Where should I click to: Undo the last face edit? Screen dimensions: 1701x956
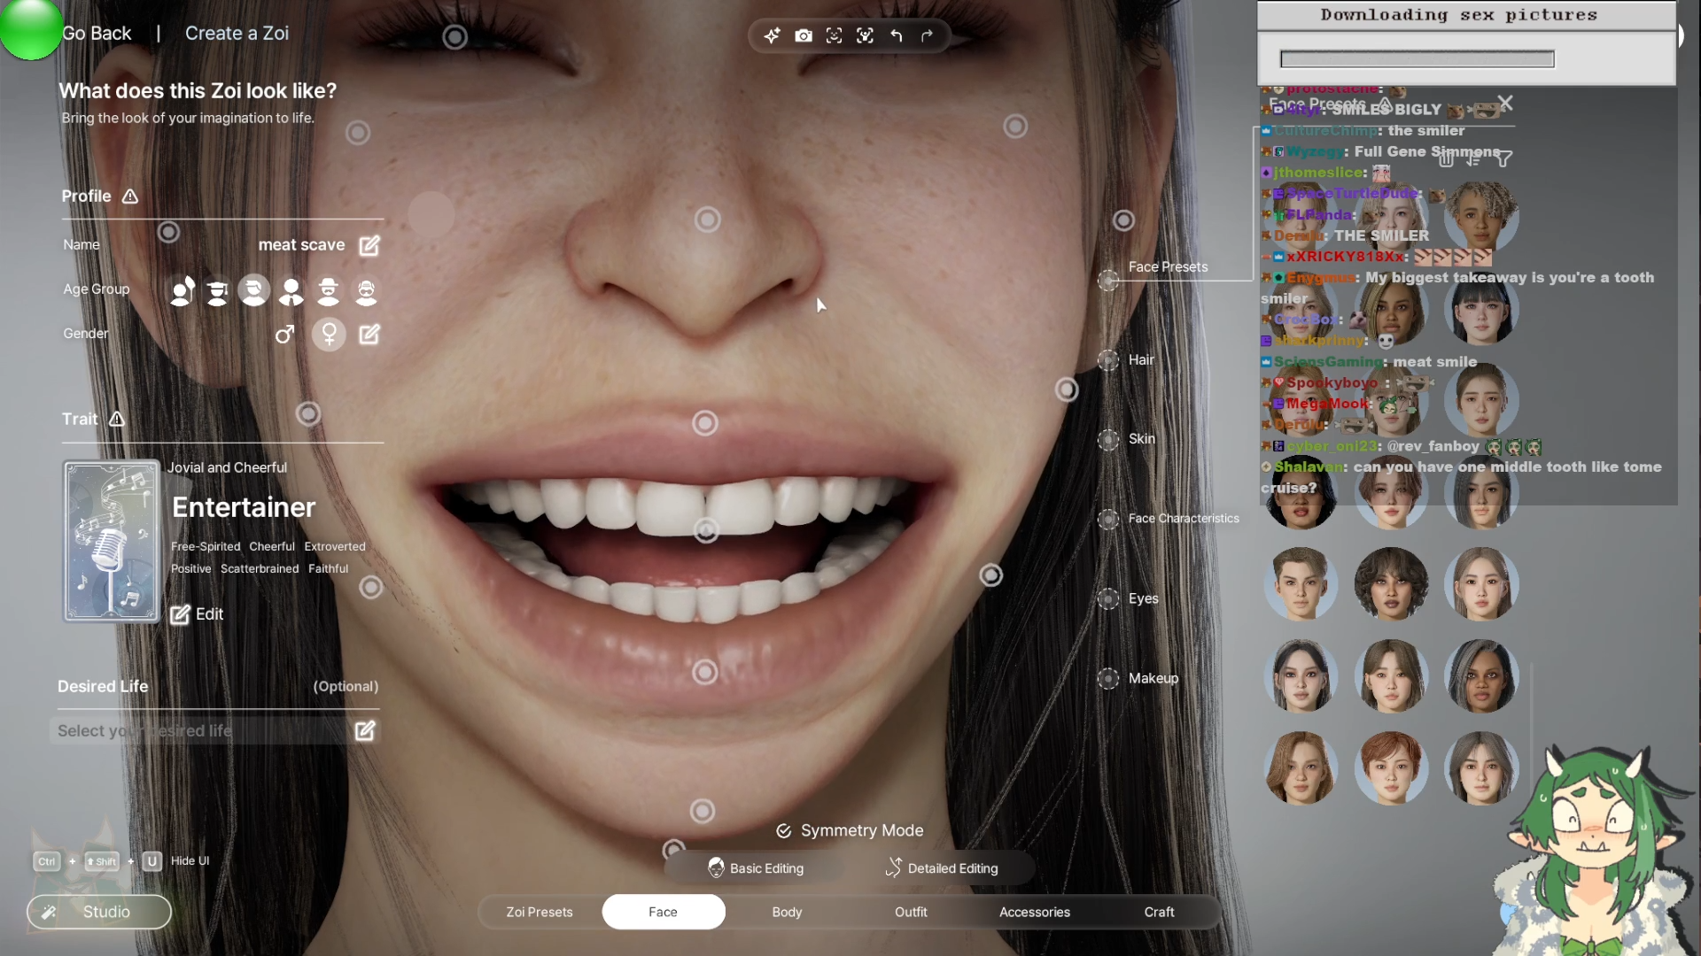point(896,35)
